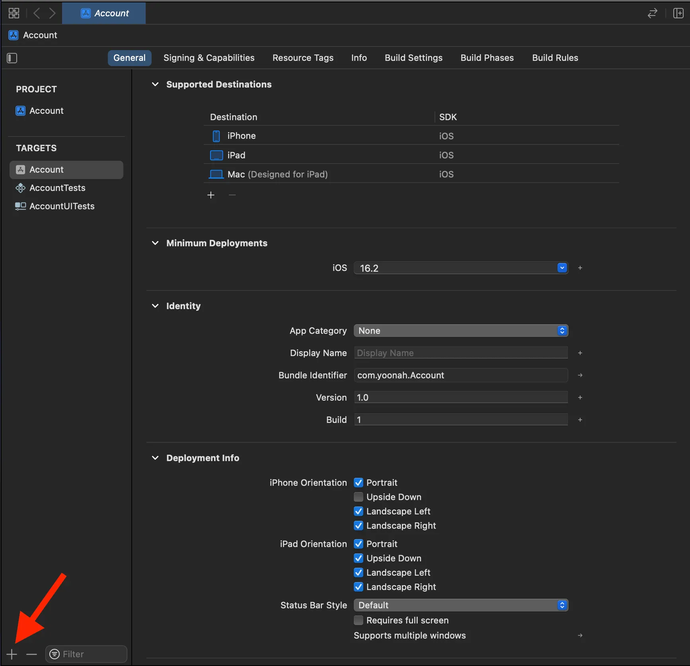Open the App Category dropdown
This screenshot has height=666, width=690.
pyautogui.click(x=461, y=331)
